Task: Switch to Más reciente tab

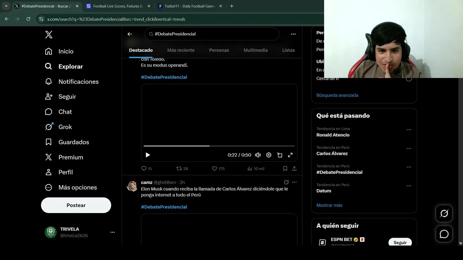Action: click(x=181, y=50)
